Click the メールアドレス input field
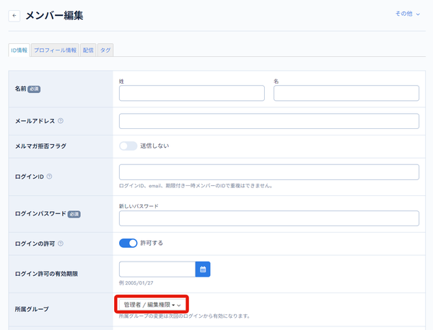The image size is (433, 330). pyautogui.click(x=269, y=121)
